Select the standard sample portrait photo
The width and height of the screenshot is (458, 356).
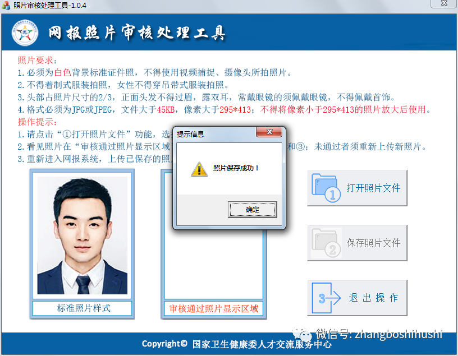(x=82, y=235)
